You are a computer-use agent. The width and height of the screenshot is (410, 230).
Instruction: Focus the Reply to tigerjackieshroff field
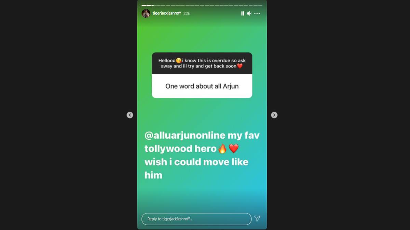(196, 219)
